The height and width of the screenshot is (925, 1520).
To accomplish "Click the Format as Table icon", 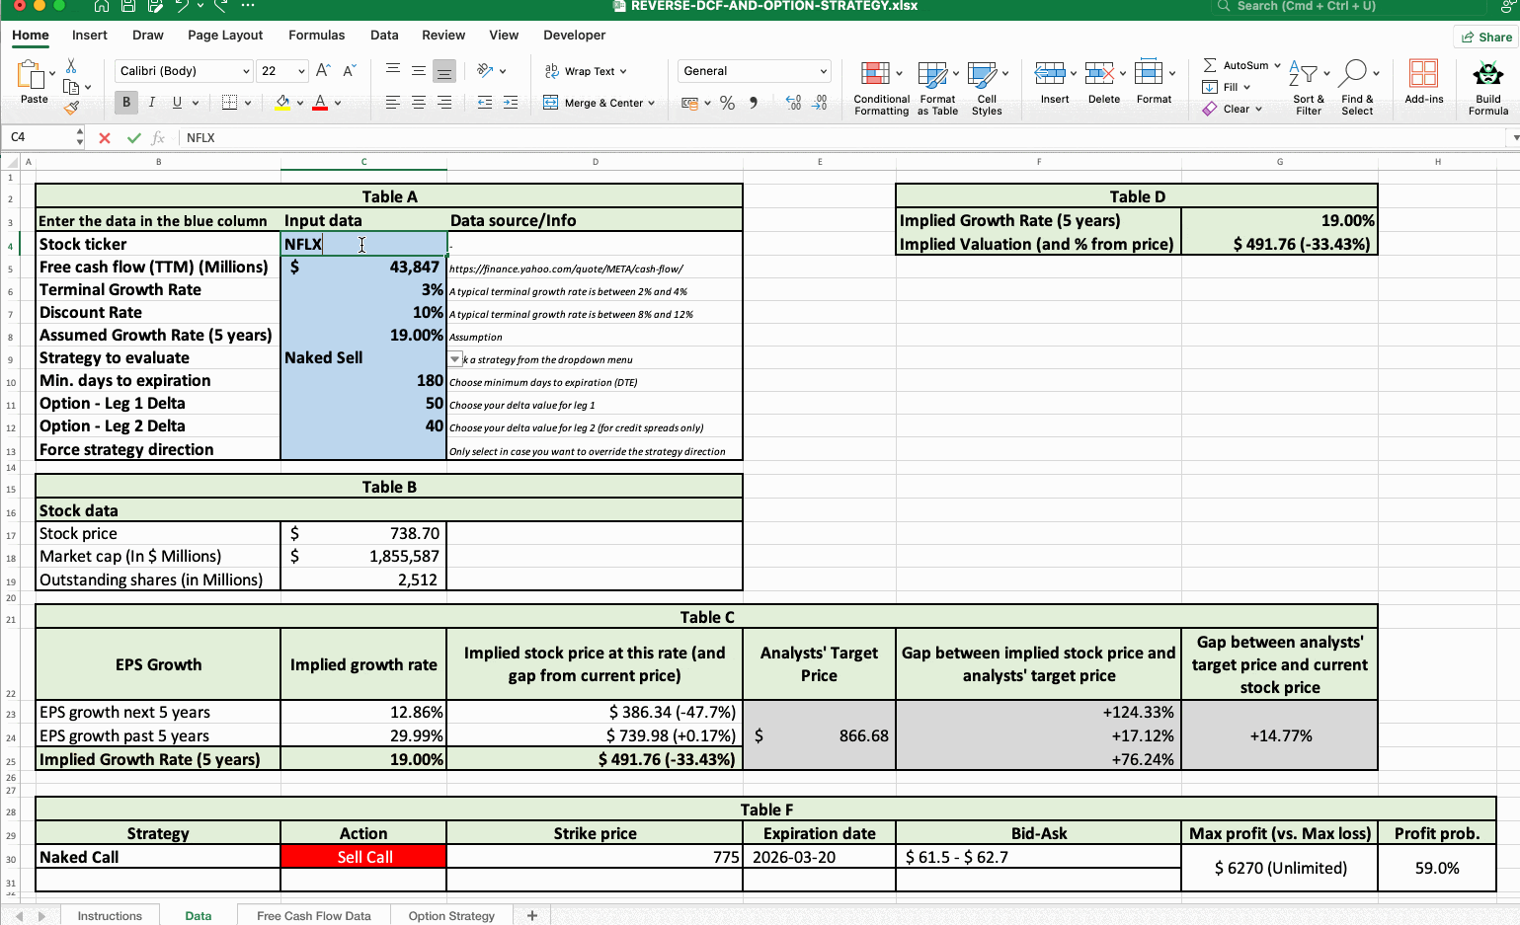I will pyautogui.click(x=936, y=87).
